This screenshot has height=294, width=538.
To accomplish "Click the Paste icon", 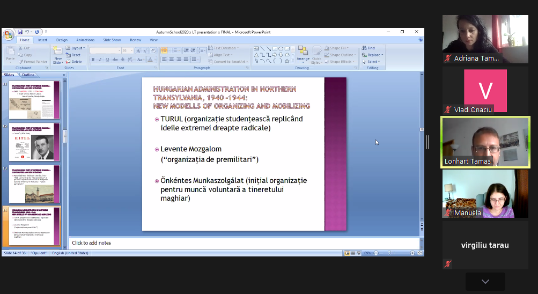I will (10, 52).
